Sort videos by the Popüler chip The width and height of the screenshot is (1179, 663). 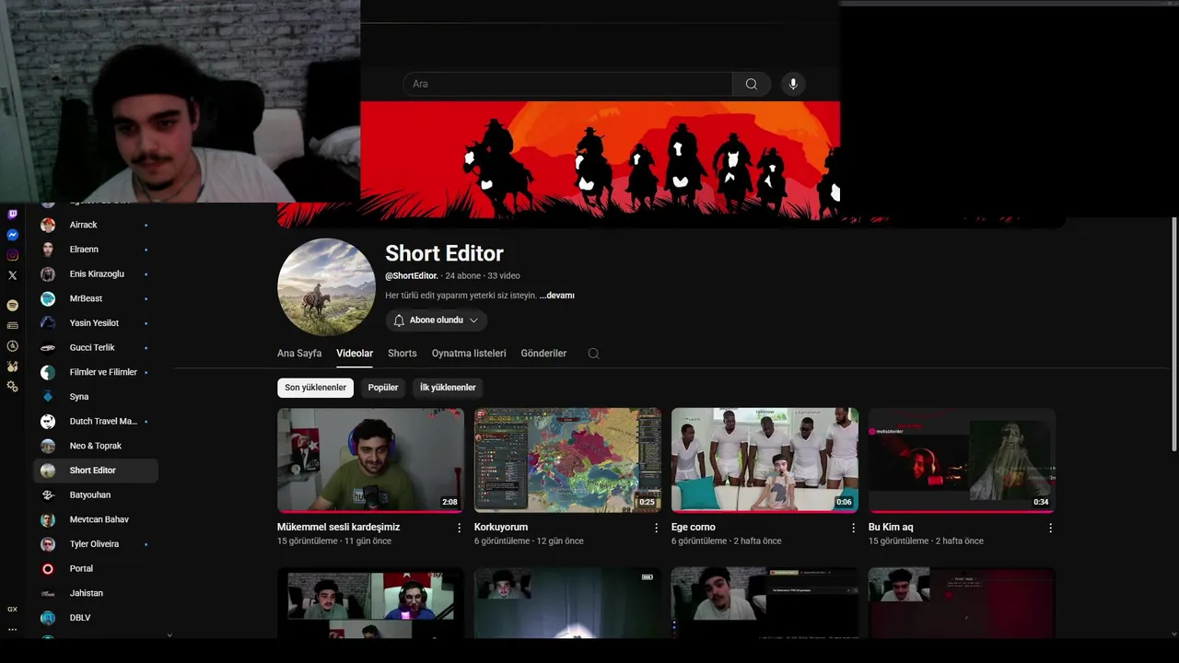pyautogui.click(x=383, y=388)
